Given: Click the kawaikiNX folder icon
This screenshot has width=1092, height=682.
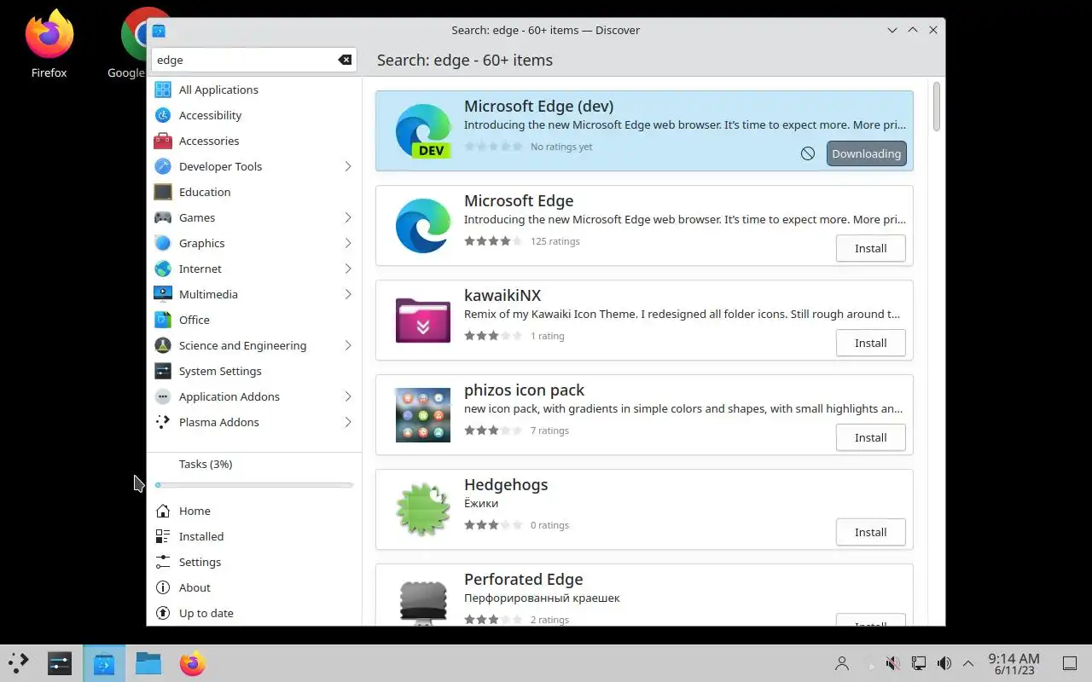Looking at the screenshot, I should pos(423,321).
